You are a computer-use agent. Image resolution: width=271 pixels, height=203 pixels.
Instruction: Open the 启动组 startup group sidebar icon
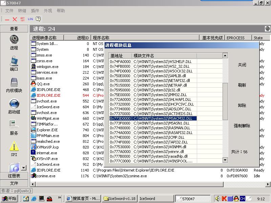click(x=14, y=104)
